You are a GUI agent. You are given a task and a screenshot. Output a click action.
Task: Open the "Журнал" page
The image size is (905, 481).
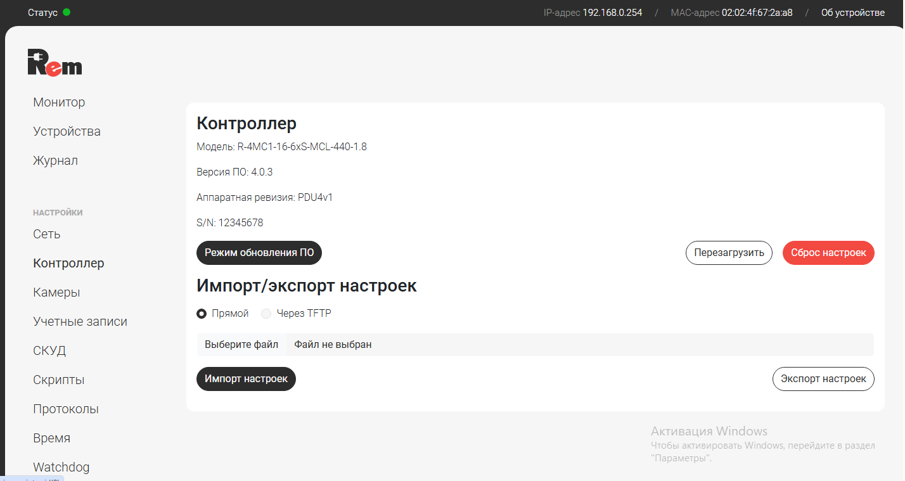point(55,160)
